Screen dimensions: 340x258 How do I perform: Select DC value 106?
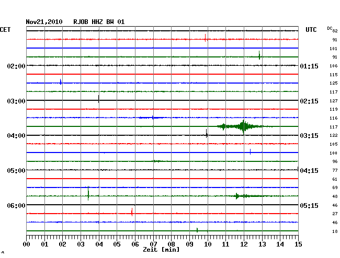click(x=334, y=66)
